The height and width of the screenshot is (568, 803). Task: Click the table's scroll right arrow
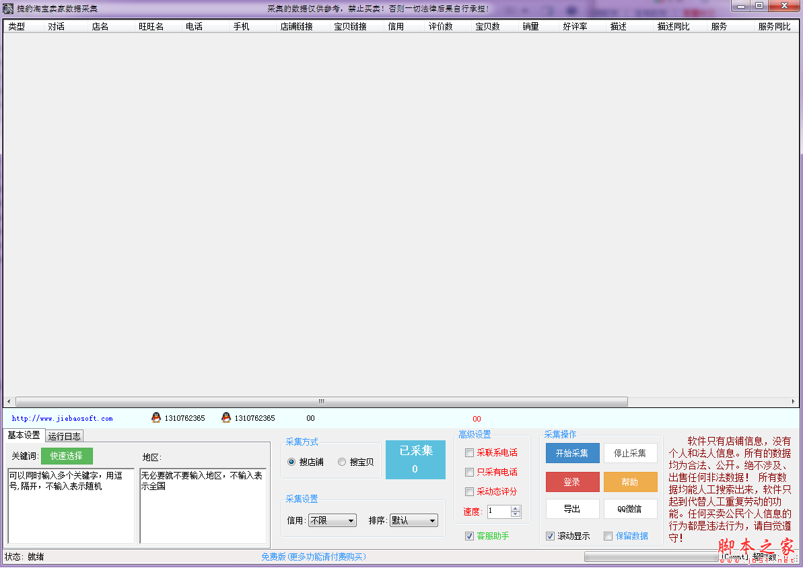pos(793,401)
